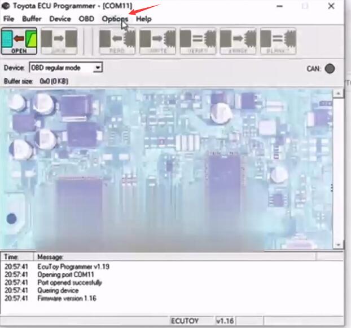Click the scroll down arrow of image panel
This screenshot has width=351, height=328.
coord(338,245)
